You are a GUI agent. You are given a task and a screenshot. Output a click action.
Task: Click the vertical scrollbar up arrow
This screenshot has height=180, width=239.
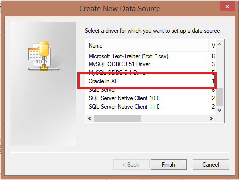(220, 44)
